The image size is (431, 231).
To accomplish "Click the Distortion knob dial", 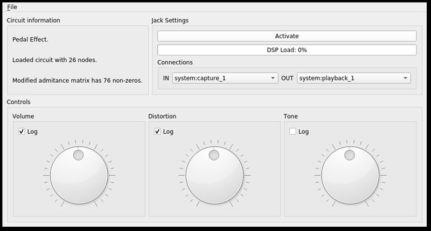I will coord(214,175).
